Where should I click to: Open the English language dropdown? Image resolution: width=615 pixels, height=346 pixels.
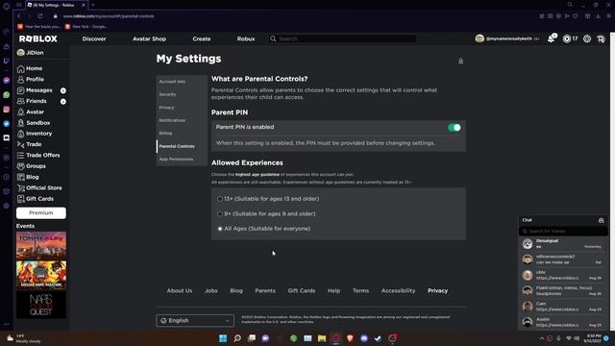[x=195, y=320]
